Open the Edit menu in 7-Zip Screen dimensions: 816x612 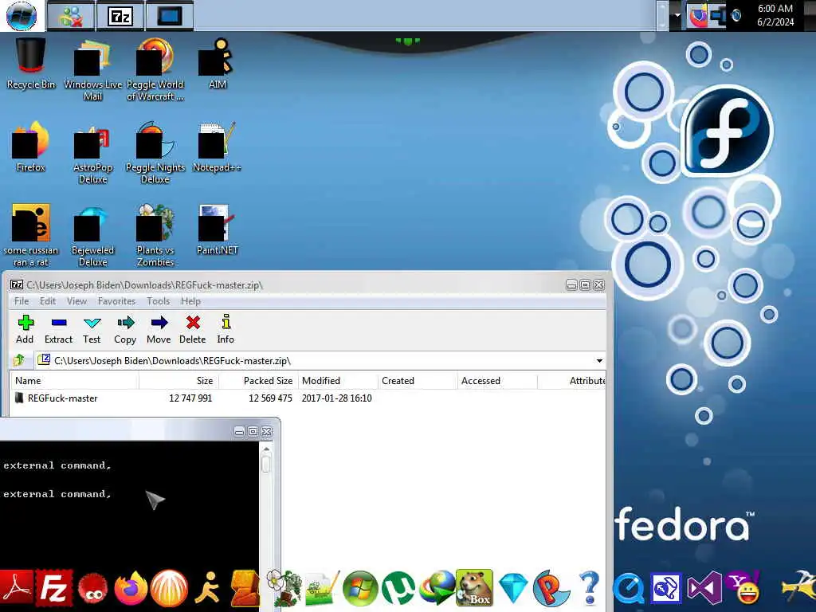(47, 301)
